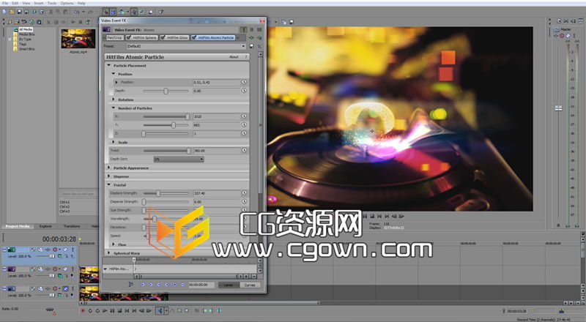The image size is (586, 322).
Task: Click the X particles value field
Action: pyautogui.click(x=216, y=116)
